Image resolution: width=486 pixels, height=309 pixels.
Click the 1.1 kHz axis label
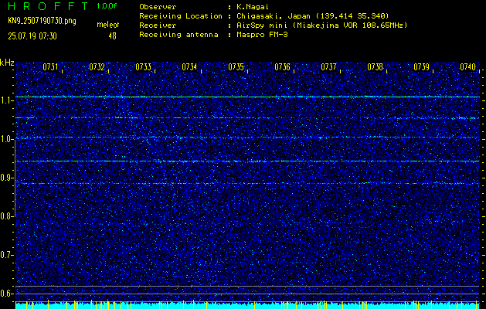point(5,100)
